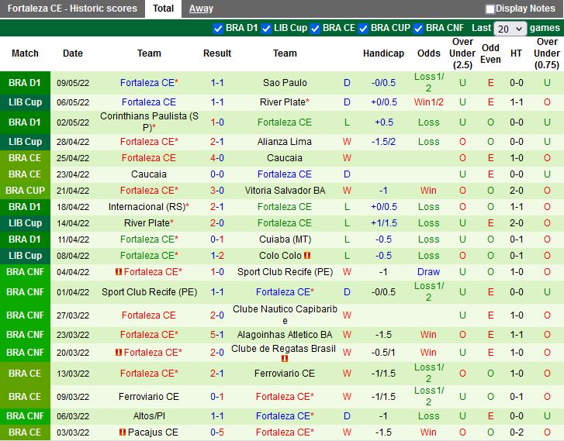Viewport: 564px width, 441px height.
Task: Click red card icon on 20/03/22 Fortaleza CE
Action: pyautogui.click(x=119, y=353)
